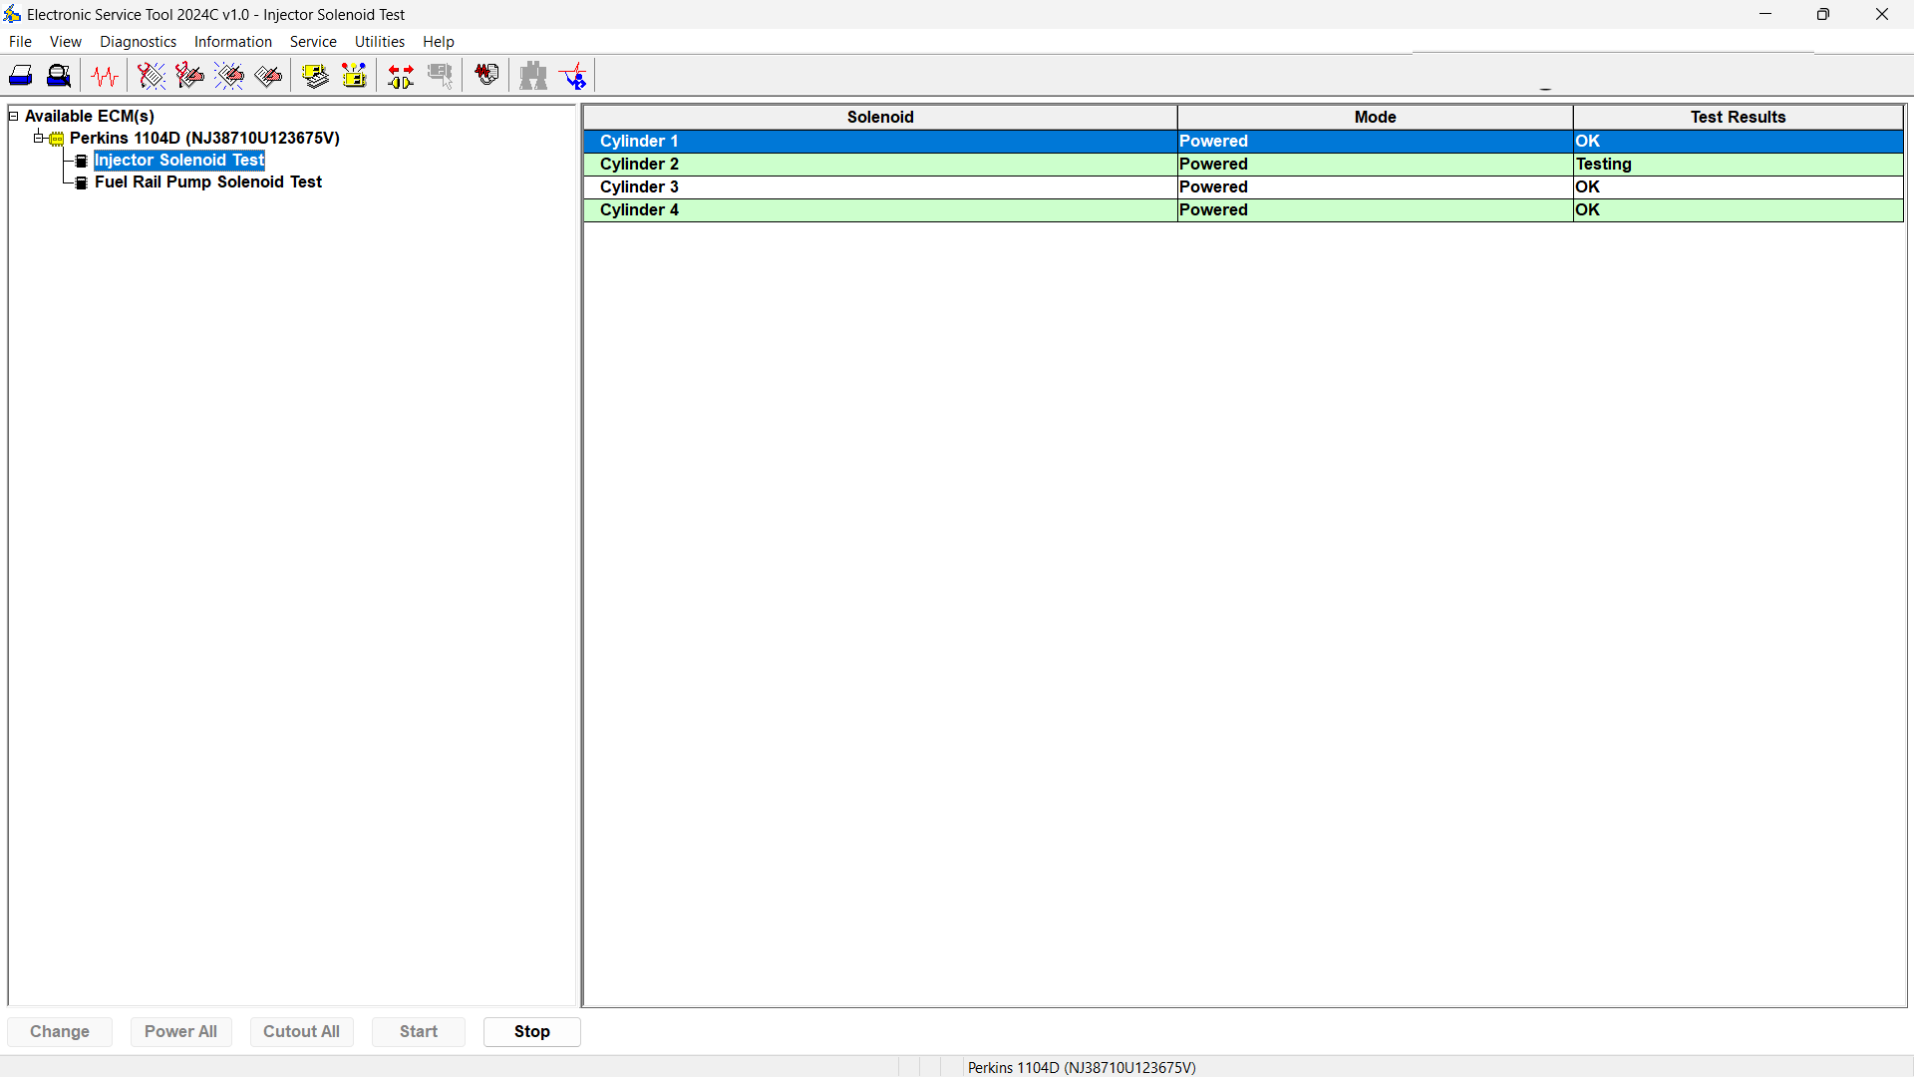This screenshot has height=1077, width=1914.
Task: Click the Solenoid column header
Action: pos(880,118)
